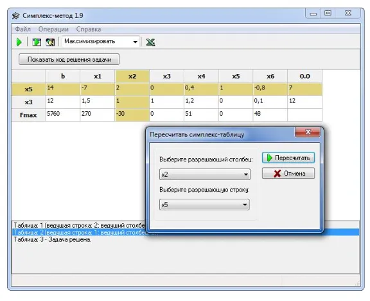Click the highlighted x2 column header

click(132, 77)
